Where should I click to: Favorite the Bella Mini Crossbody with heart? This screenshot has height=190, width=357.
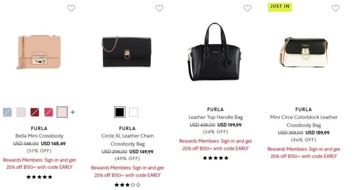[x=71, y=8]
